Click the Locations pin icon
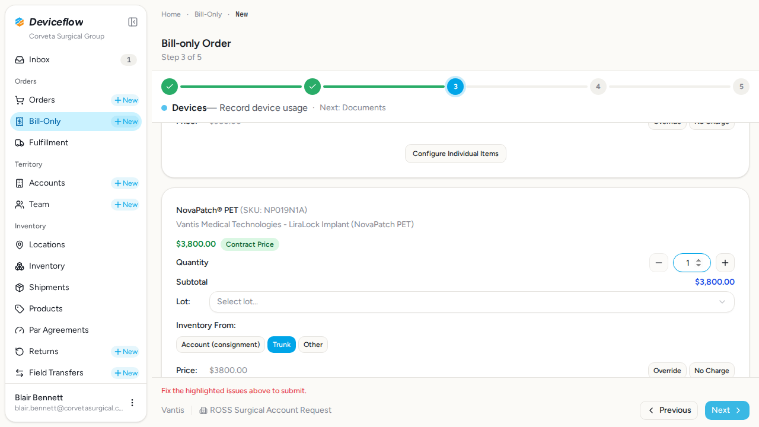This screenshot has width=759, height=427. (x=20, y=245)
